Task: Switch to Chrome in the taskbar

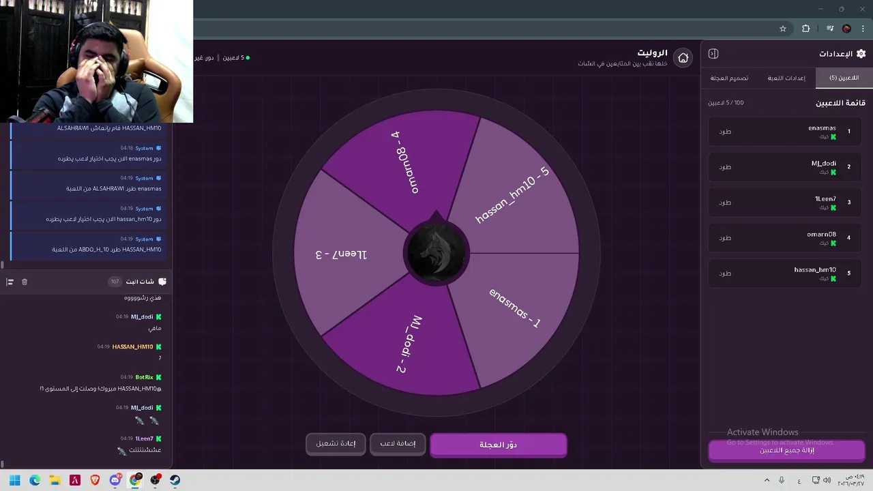Action: point(135,480)
